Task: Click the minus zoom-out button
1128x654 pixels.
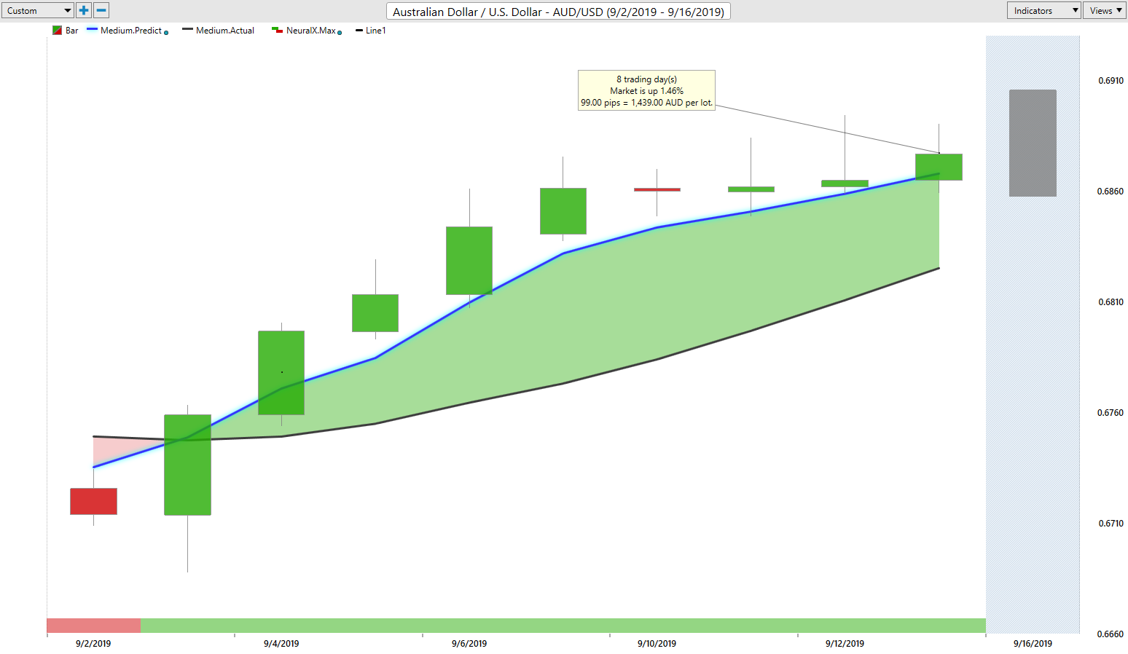Action: 101,10
